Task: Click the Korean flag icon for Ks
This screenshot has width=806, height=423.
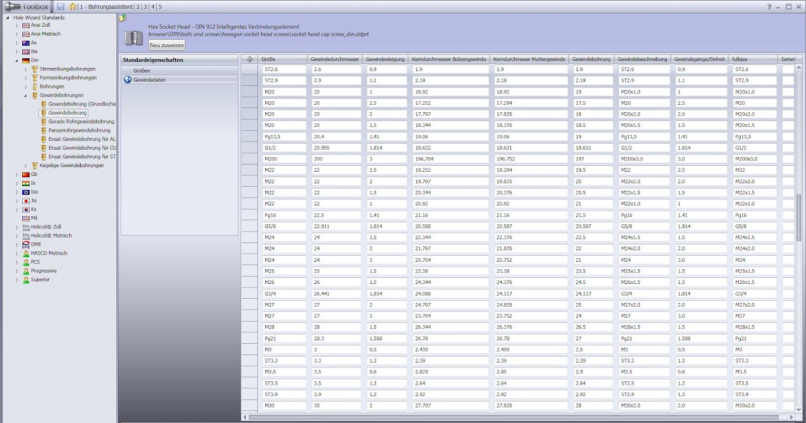Action: coord(26,209)
